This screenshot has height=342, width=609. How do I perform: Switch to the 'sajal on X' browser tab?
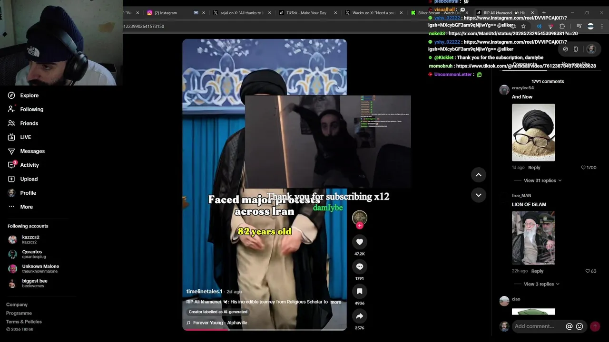[242, 13]
